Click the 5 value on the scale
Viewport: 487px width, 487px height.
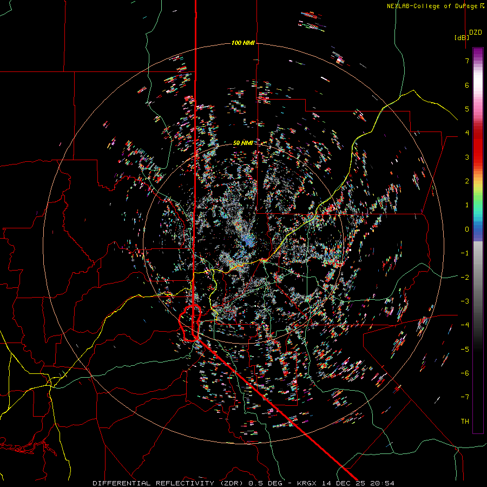coord(467,109)
